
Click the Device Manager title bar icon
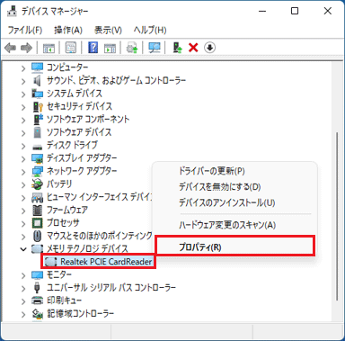point(12,11)
